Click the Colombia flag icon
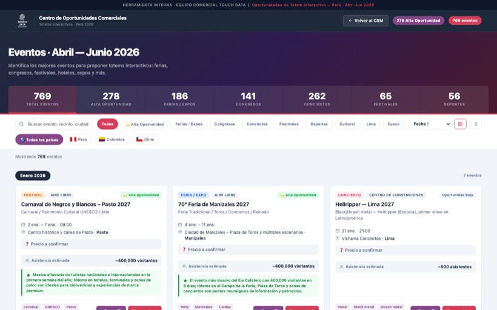Viewport: 497px width, 310px height. coord(102,139)
